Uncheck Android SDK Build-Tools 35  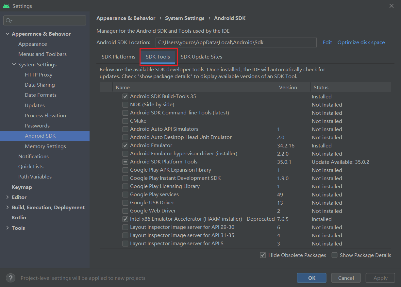point(125,96)
